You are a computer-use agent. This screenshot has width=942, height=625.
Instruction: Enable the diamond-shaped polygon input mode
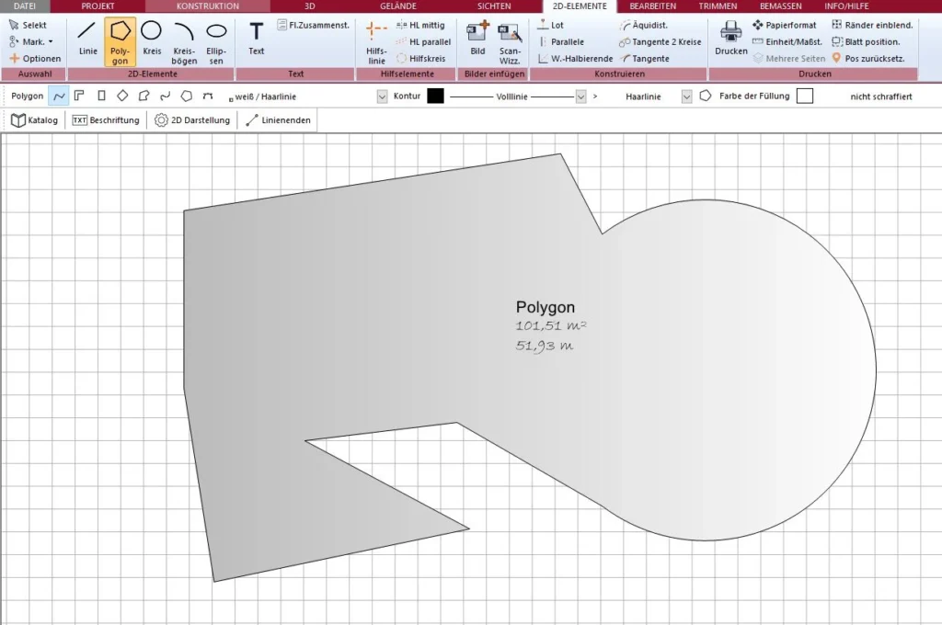(122, 96)
